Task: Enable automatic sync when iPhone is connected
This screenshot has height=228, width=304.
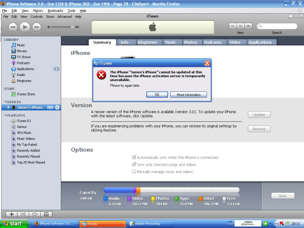Action: (134, 157)
